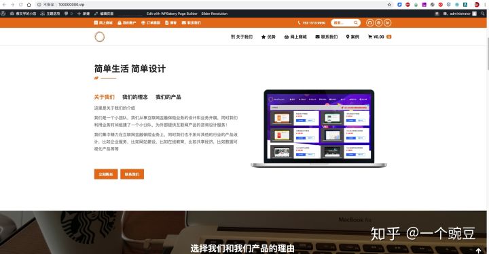Open the Instagram circle social icon

(x=378, y=23)
